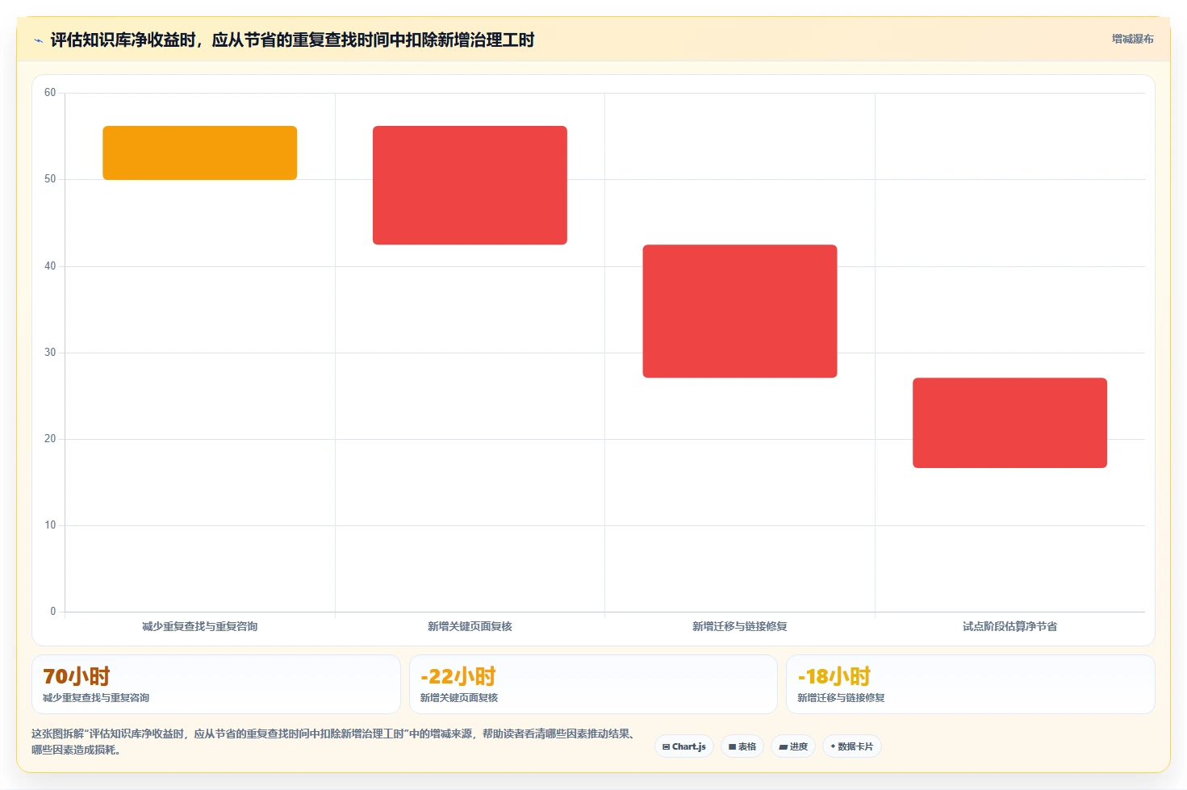This screenshot has width=1187, height=790.
Task: Click x-axis label 新增迁移与链接修复
Action: tap(740, 626)
